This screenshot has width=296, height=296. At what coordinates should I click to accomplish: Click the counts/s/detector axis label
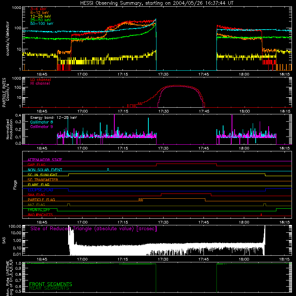8,38
